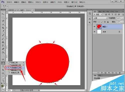This screenshot has width=125, height=92.
Task: Open 图层(L) menu
Action: [x=31, y=2]
